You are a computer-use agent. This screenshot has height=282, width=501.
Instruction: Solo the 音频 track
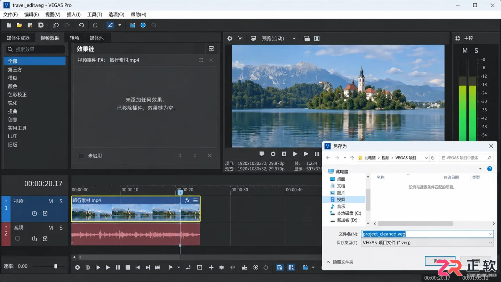pos(61,228)
